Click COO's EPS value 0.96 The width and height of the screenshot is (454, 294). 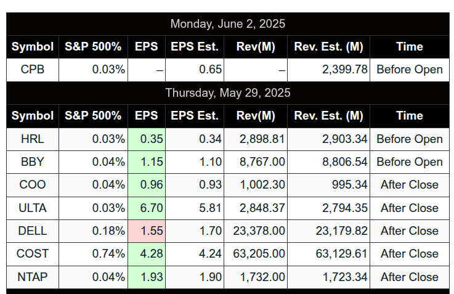[x=147, y=185]
